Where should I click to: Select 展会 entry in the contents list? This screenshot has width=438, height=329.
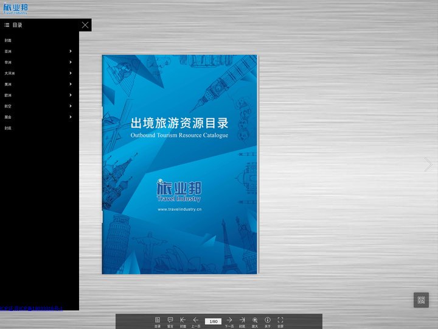[8, 117]
